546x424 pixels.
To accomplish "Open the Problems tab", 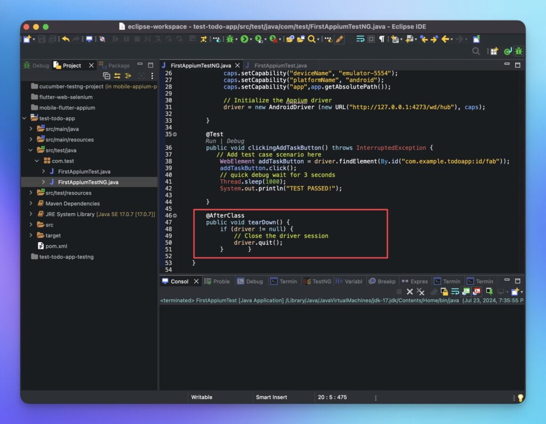I will coord(217,282).
